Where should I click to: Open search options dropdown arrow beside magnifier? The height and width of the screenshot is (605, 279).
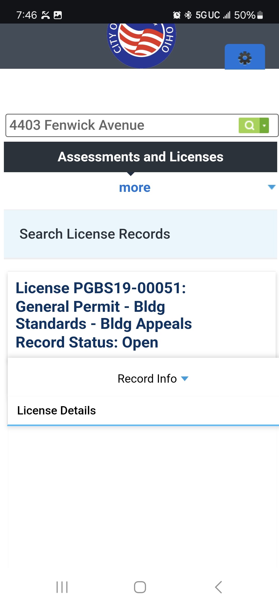tap(264, 125)
